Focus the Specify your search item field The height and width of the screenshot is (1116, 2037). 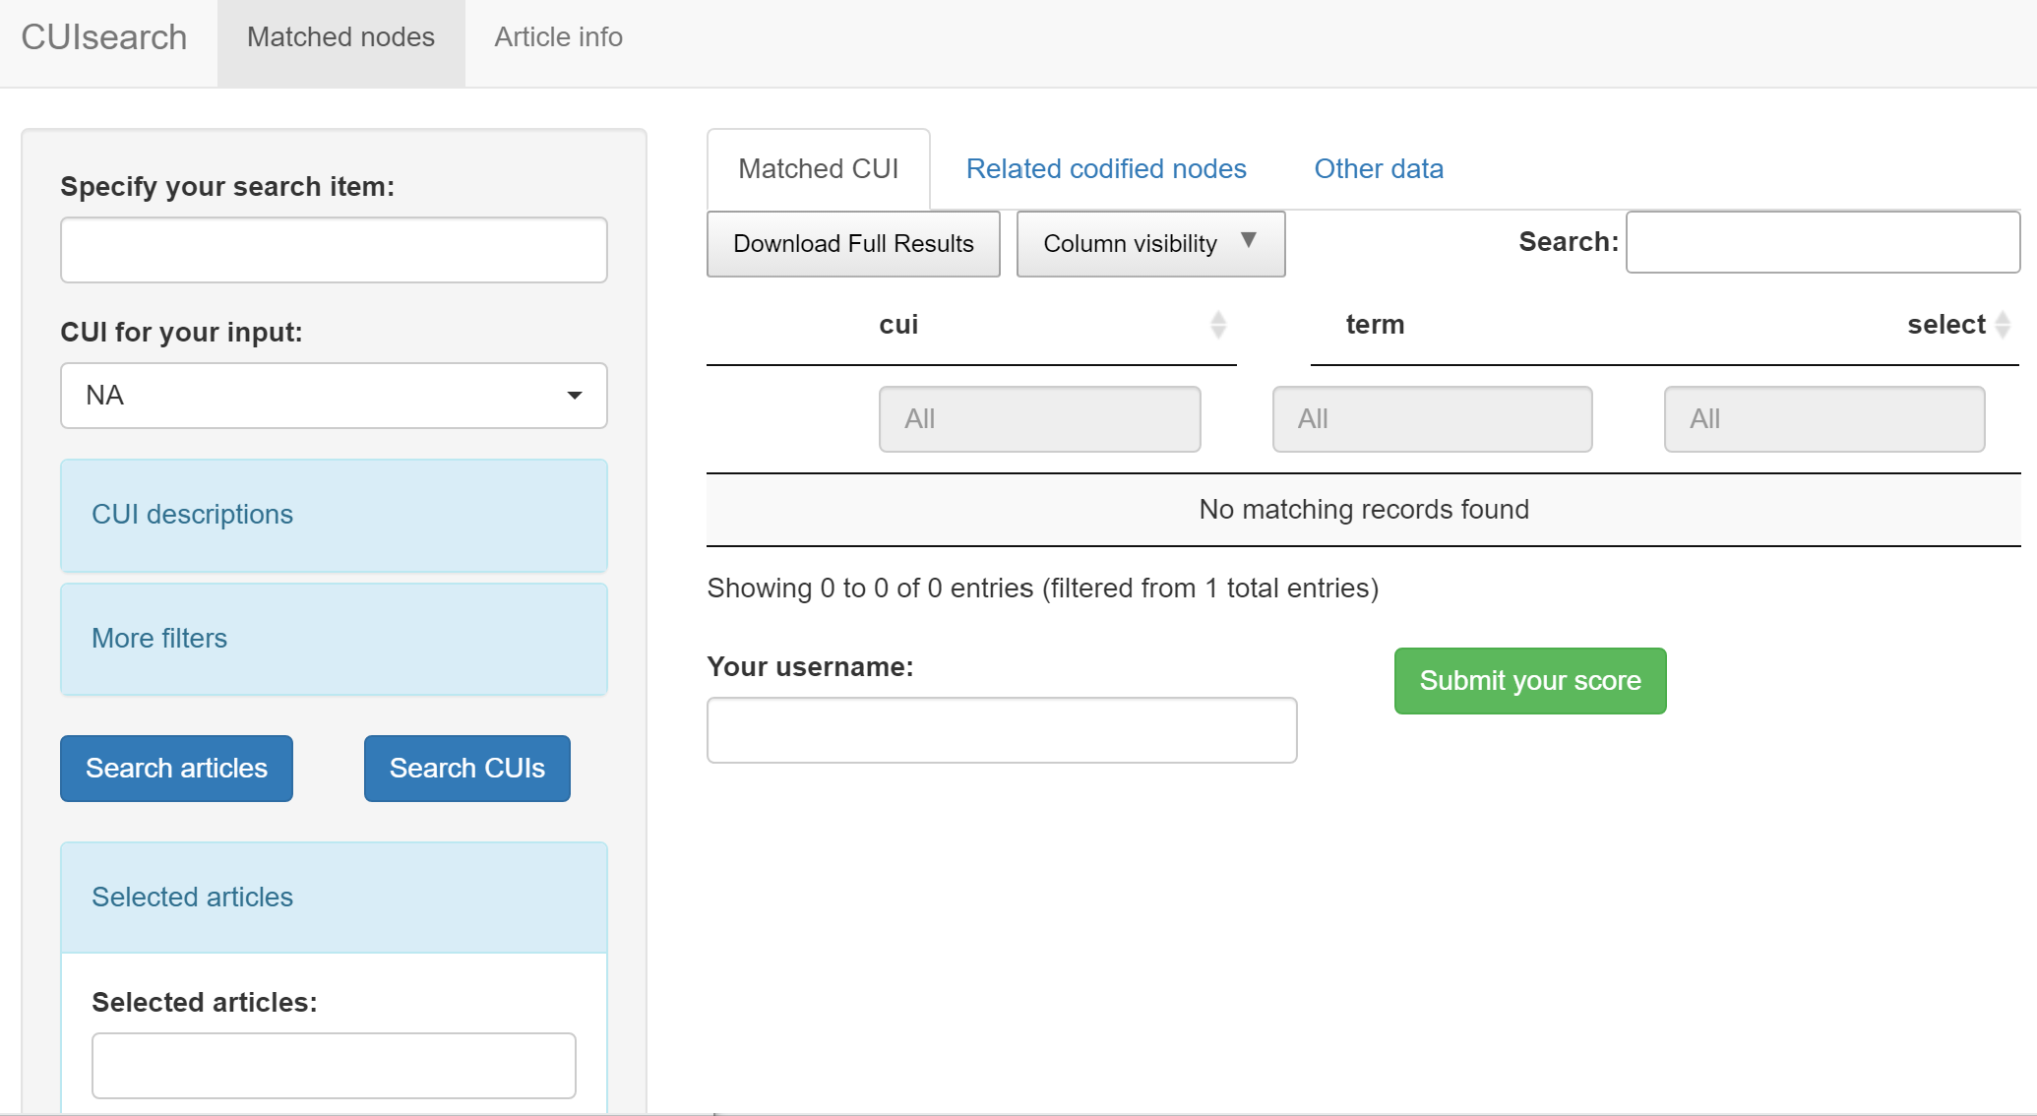click(x=334, y=250)
